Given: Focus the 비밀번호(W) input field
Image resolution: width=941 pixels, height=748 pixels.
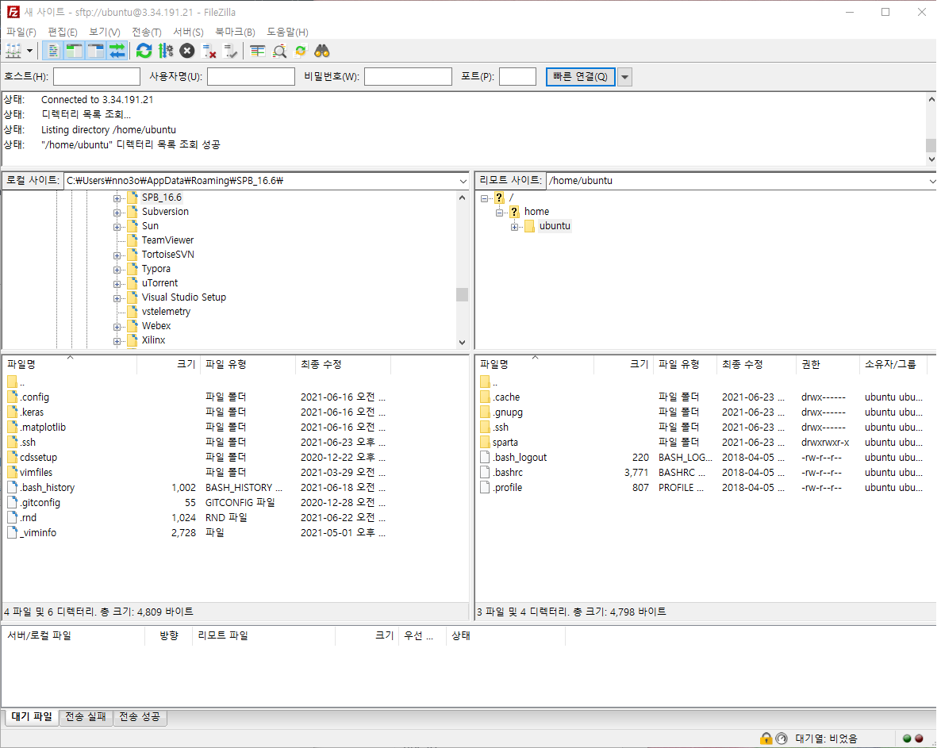Looking at the screenshot, I should pos(408,76).
